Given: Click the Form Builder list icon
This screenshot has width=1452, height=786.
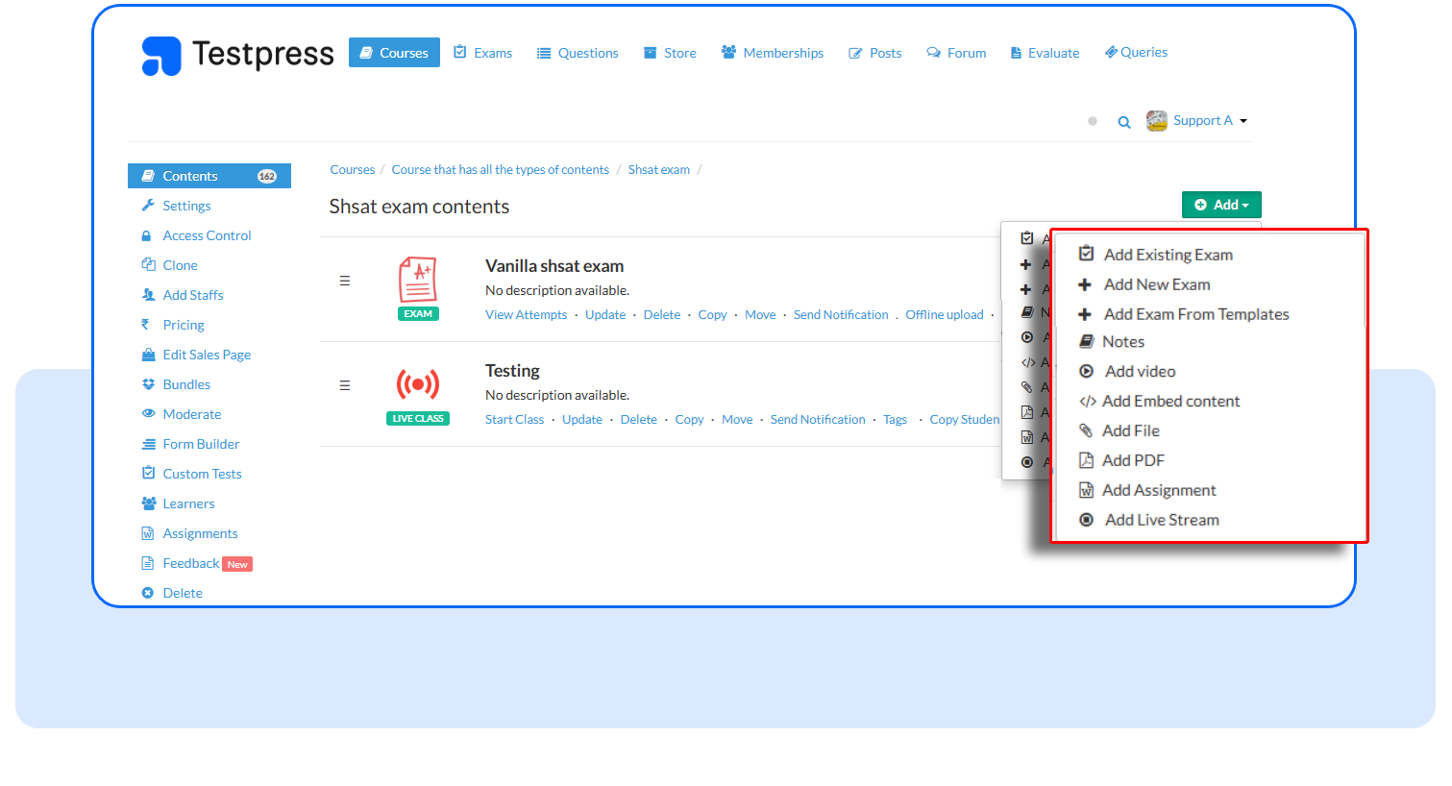Looking at the screenshot, I should pos(148,444).
